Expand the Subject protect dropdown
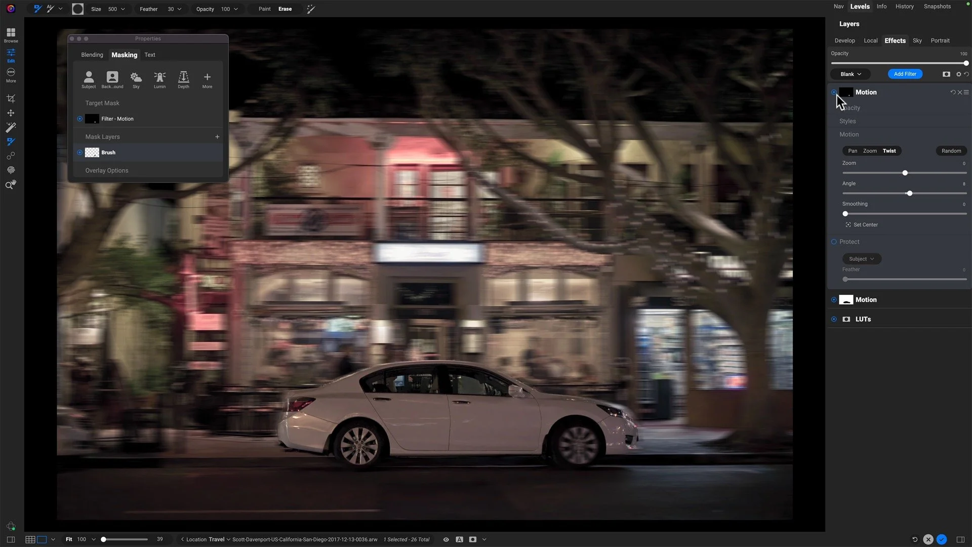 (x=861, y=259)
